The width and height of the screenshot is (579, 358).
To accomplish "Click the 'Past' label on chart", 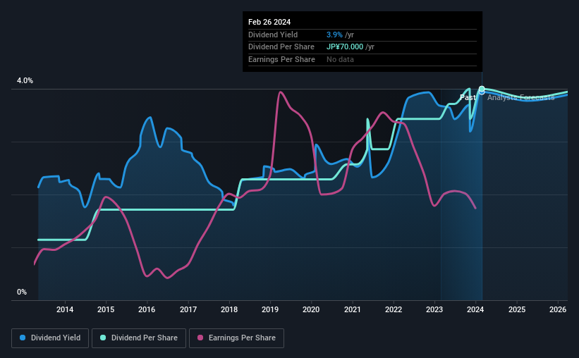I will 468,97.
